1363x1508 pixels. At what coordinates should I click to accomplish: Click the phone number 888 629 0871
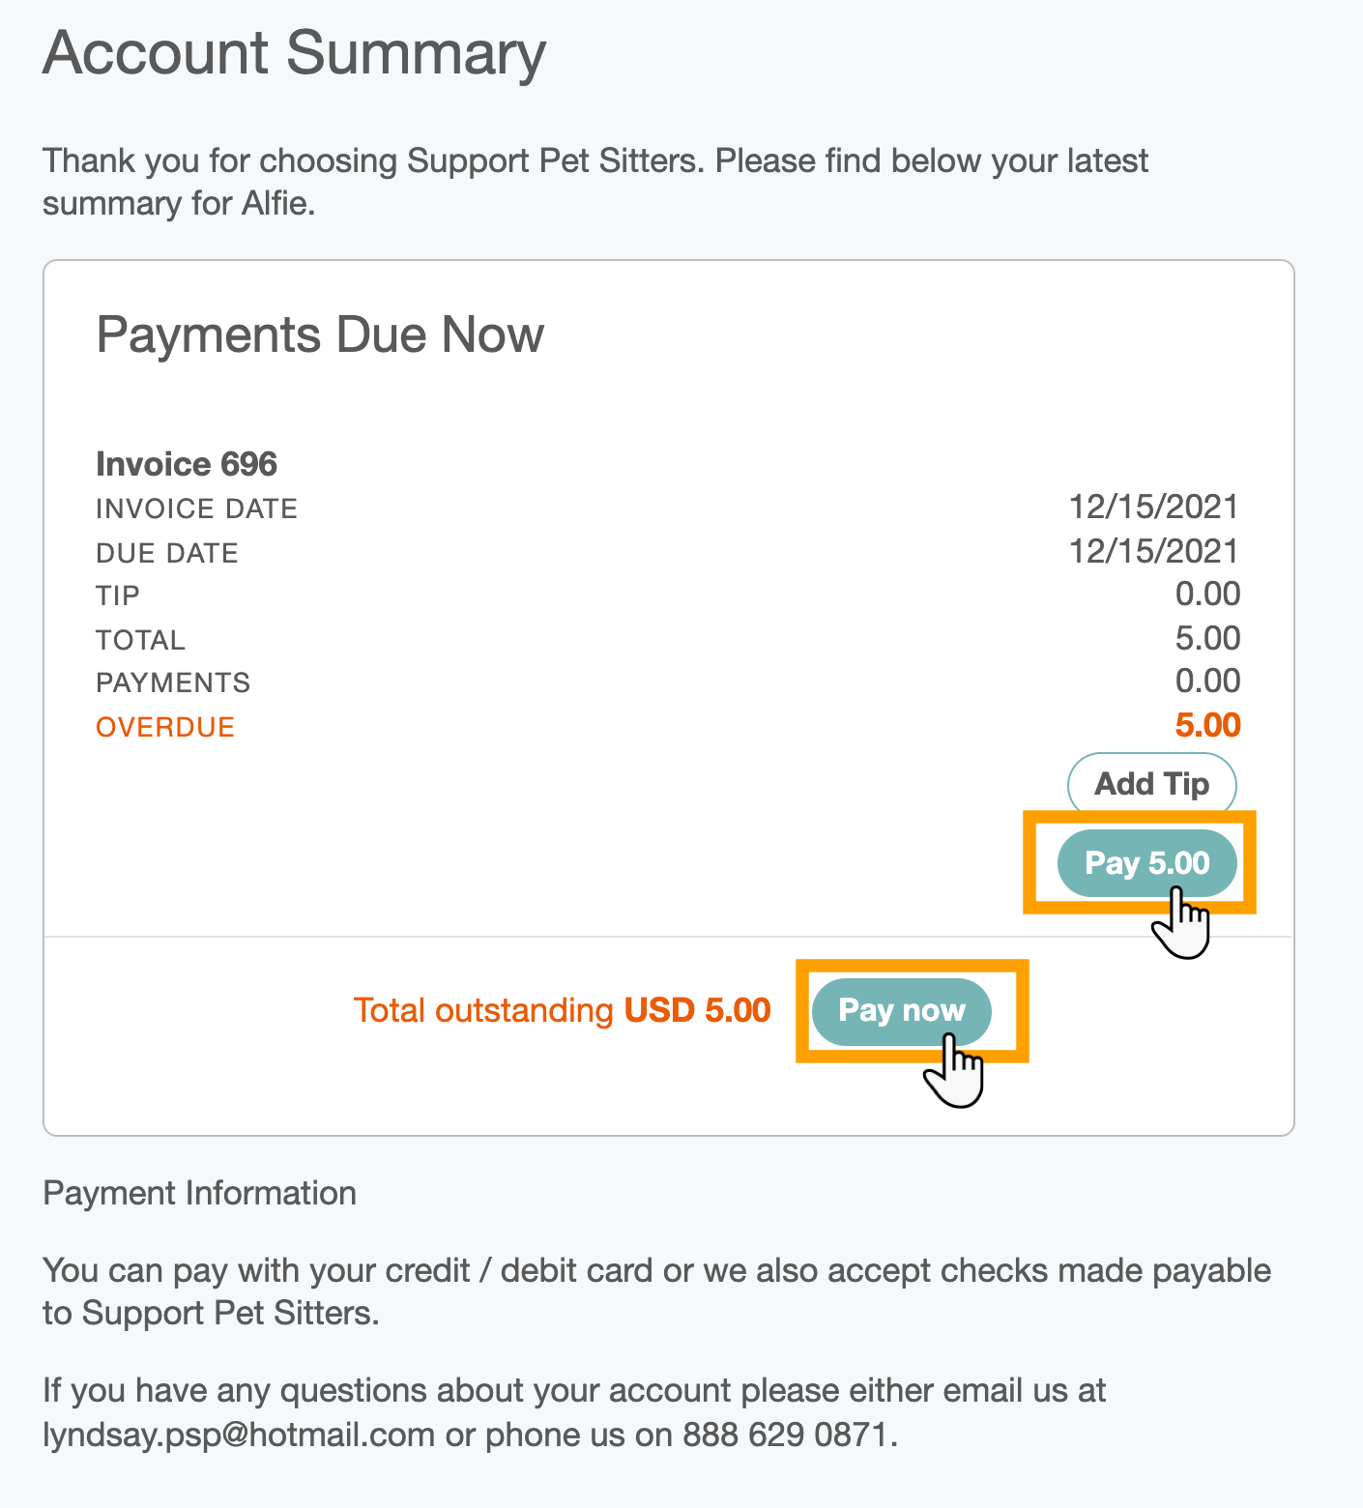tap(786, 1435)
